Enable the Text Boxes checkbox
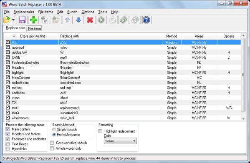 pyautogui.click(x=8, y=144)
